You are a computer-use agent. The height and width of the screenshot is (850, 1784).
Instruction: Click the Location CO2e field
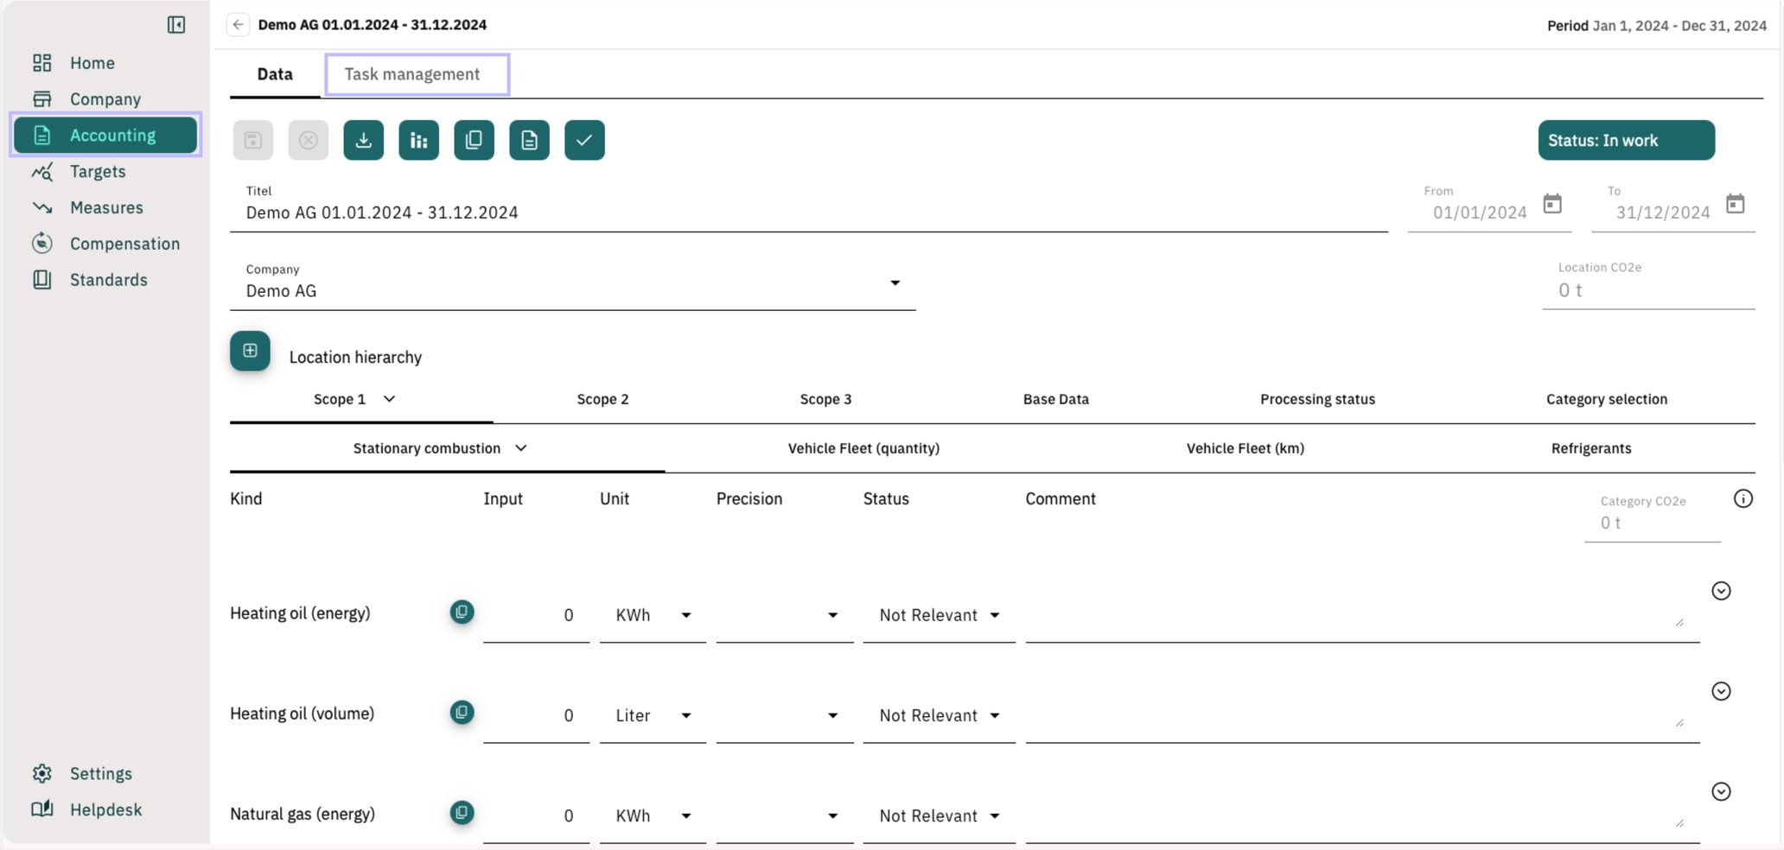click(1648, 283)
